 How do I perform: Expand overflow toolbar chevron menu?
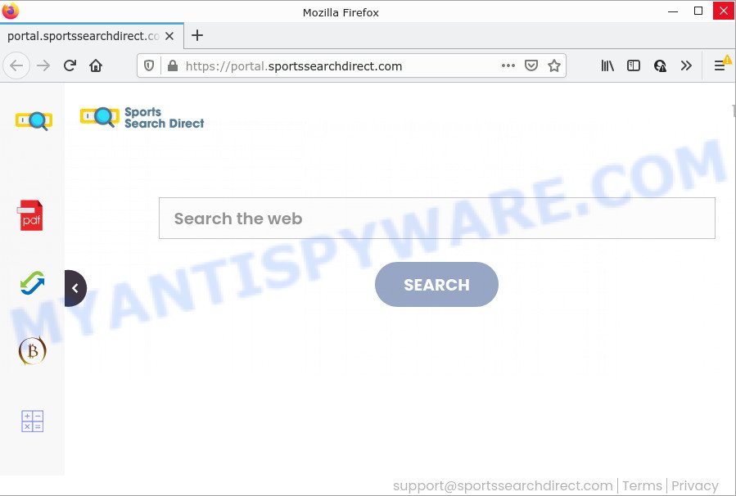tap(686, 65)
